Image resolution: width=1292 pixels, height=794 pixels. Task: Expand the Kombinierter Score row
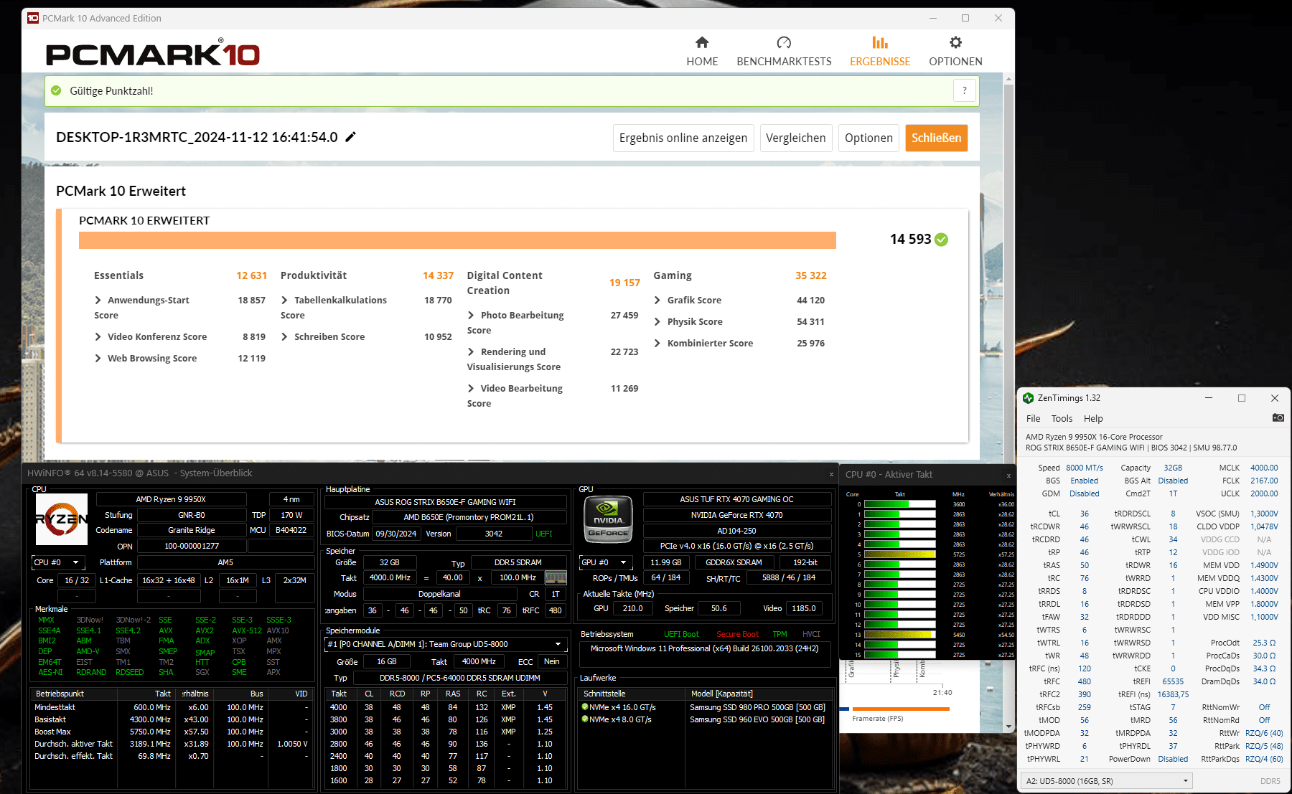[x=658, y=344]
